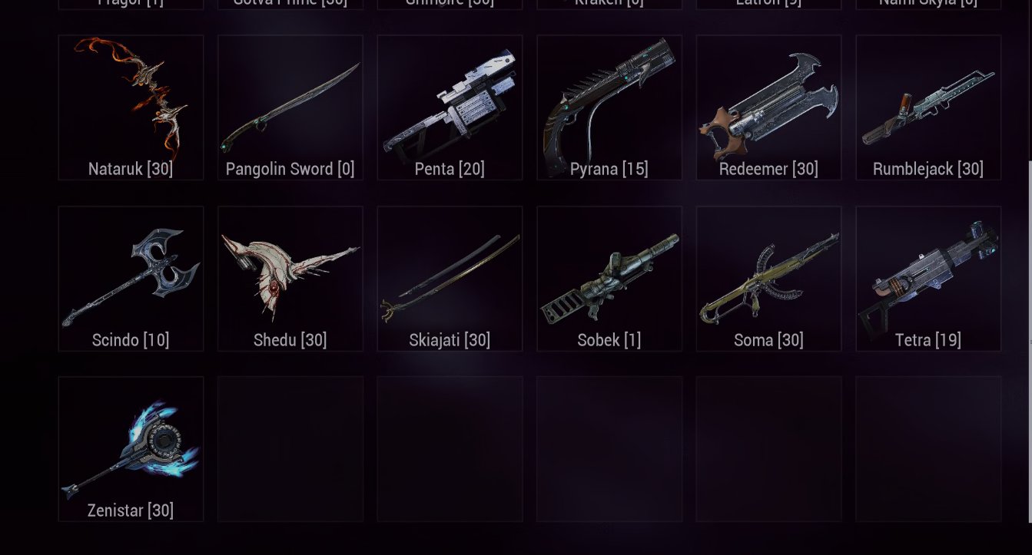Click the Pangolin Sword [0] label
Viewport: 1032px width, 555px height.
pos(290,169)
